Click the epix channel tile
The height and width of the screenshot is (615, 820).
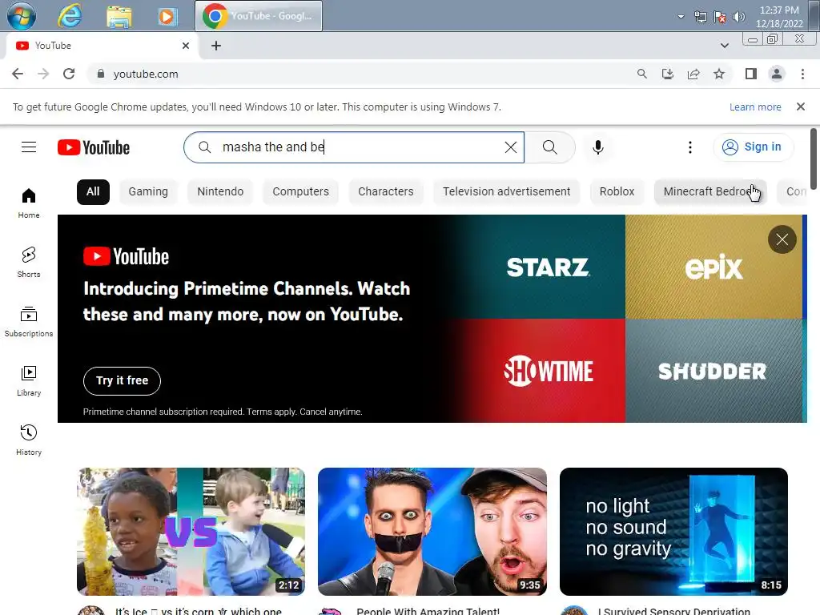tap(713, 267)
